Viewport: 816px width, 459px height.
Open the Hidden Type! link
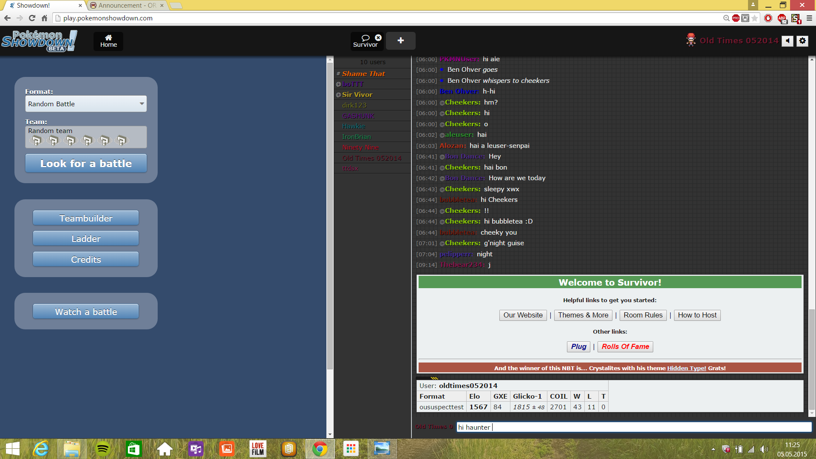(x=686, y=368)
